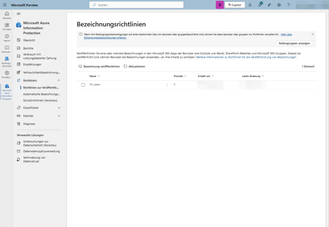This screenshot has width=329, height=227.
Task: Dismiss the info banner with X
Action: 313,34
